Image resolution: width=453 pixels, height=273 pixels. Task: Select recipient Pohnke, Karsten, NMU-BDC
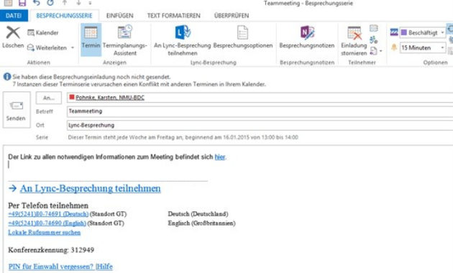[110, 98]
